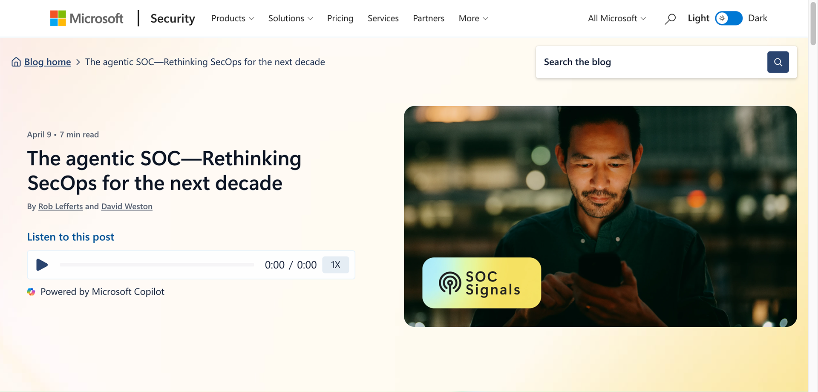Open Rob Lefferts author link
The image size is (818, 392).
point(60,206)
